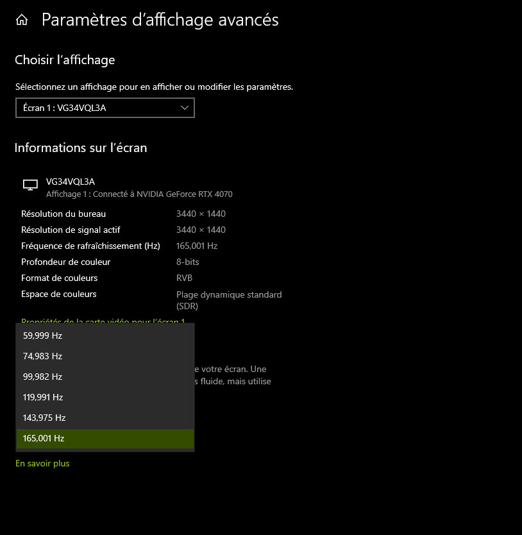Click the chevron arrow in the display selector
522x535 pixels.
[x=185, y=108]
